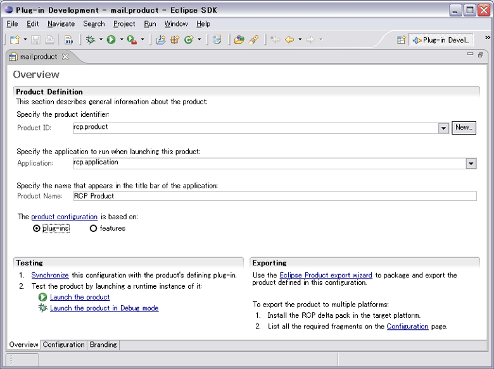The width and height of the screenshot is (494, 369).
Task: Show hidden perspectives with the chevron
Action: tap(488, 38)
